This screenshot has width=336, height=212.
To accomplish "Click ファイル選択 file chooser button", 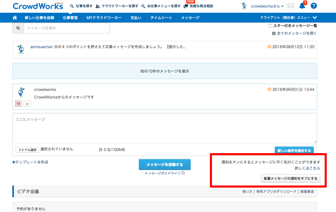I will pyautogui.click(x=27, y=150).
